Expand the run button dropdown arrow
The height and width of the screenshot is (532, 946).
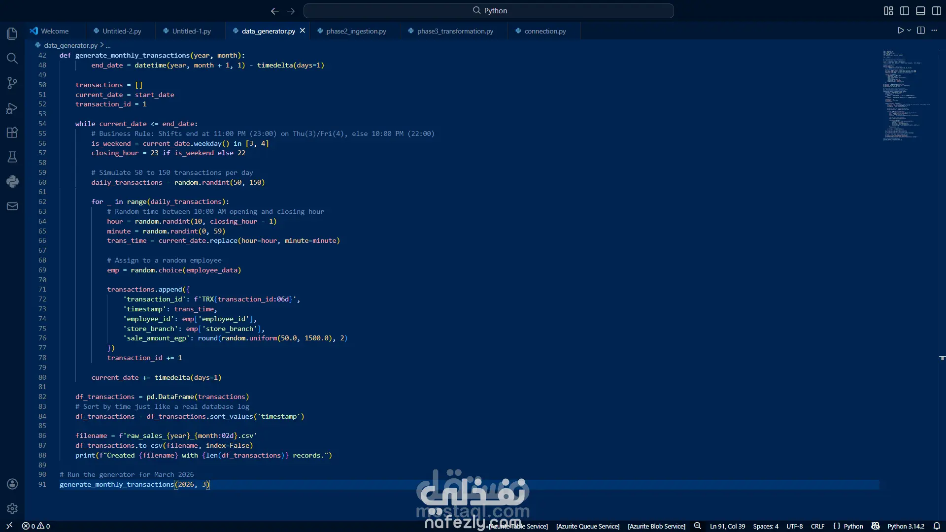[909, 31]
